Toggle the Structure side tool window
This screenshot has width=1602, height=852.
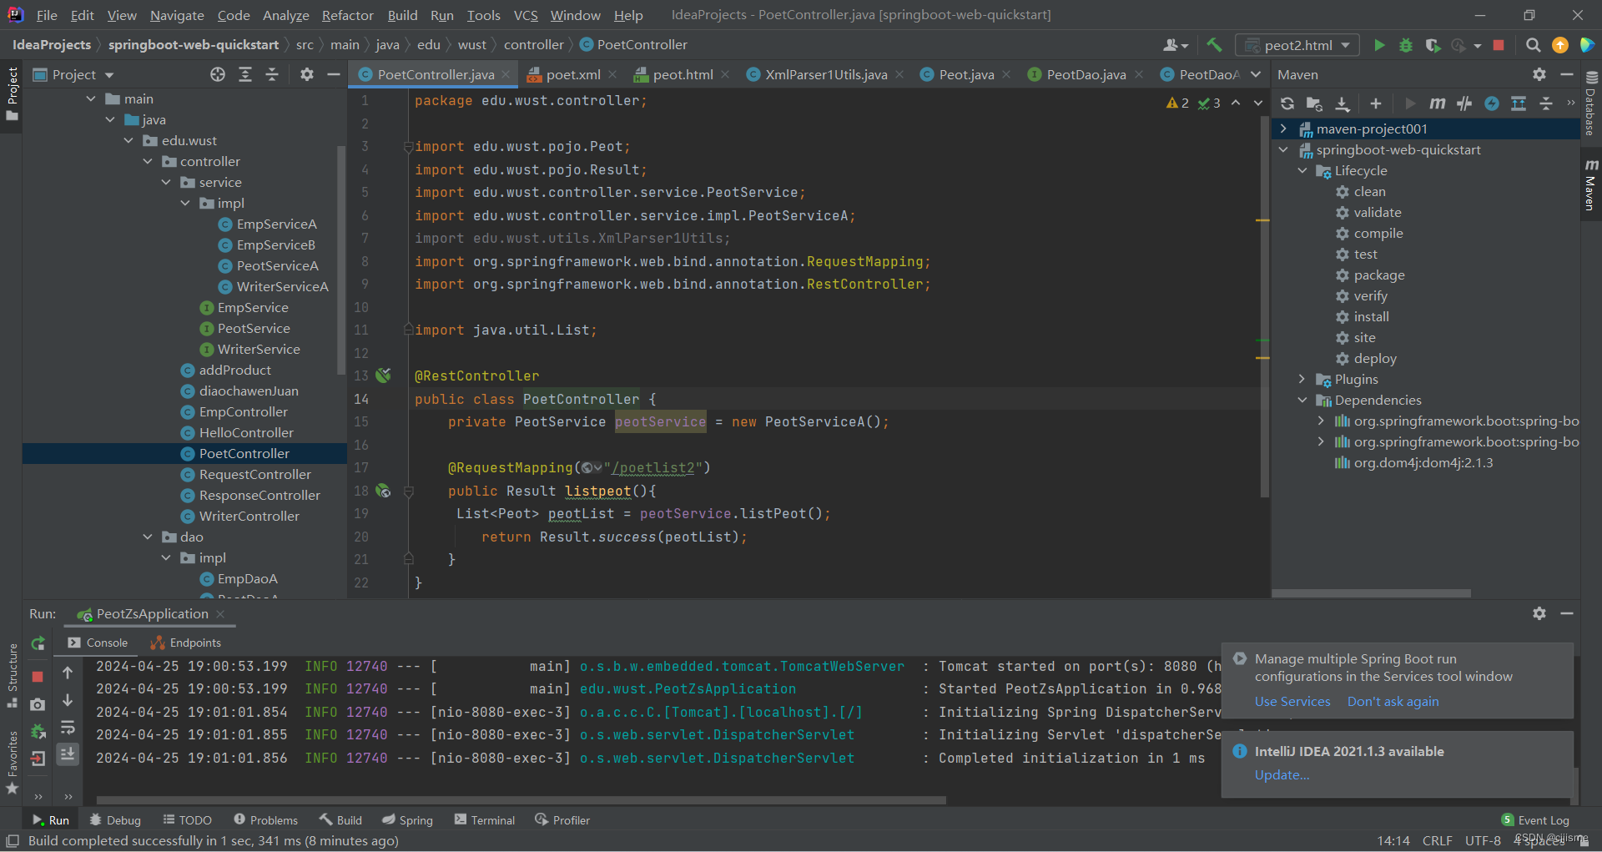coord(12,676)
